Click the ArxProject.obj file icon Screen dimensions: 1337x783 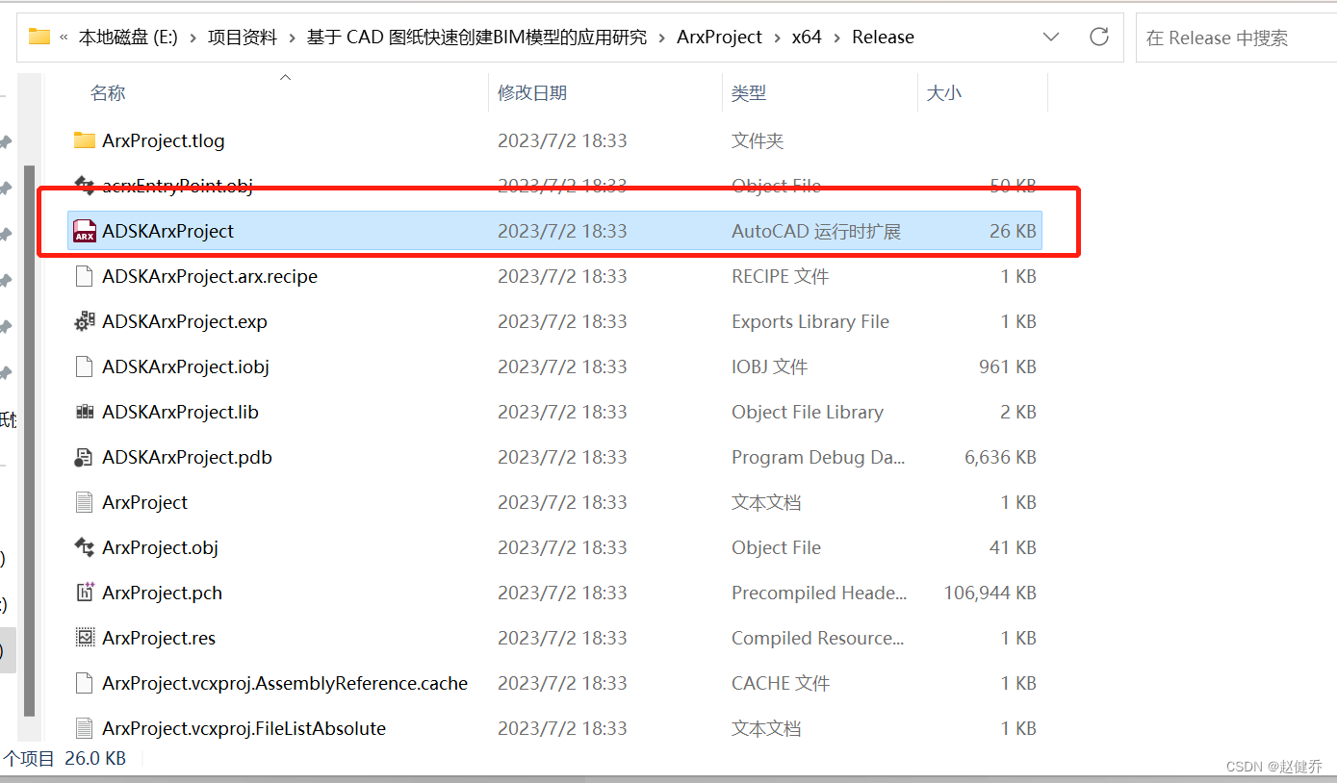(x=85, y=547)
